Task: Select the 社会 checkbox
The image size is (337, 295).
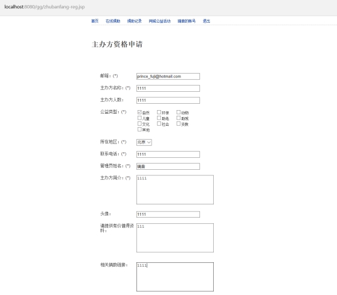Action: (159, 124)
